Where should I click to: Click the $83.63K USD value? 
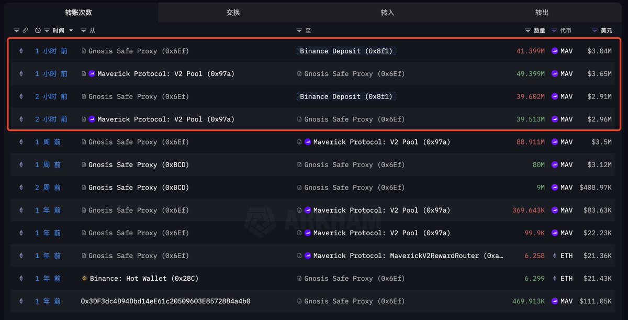click(x=598, y=210)
